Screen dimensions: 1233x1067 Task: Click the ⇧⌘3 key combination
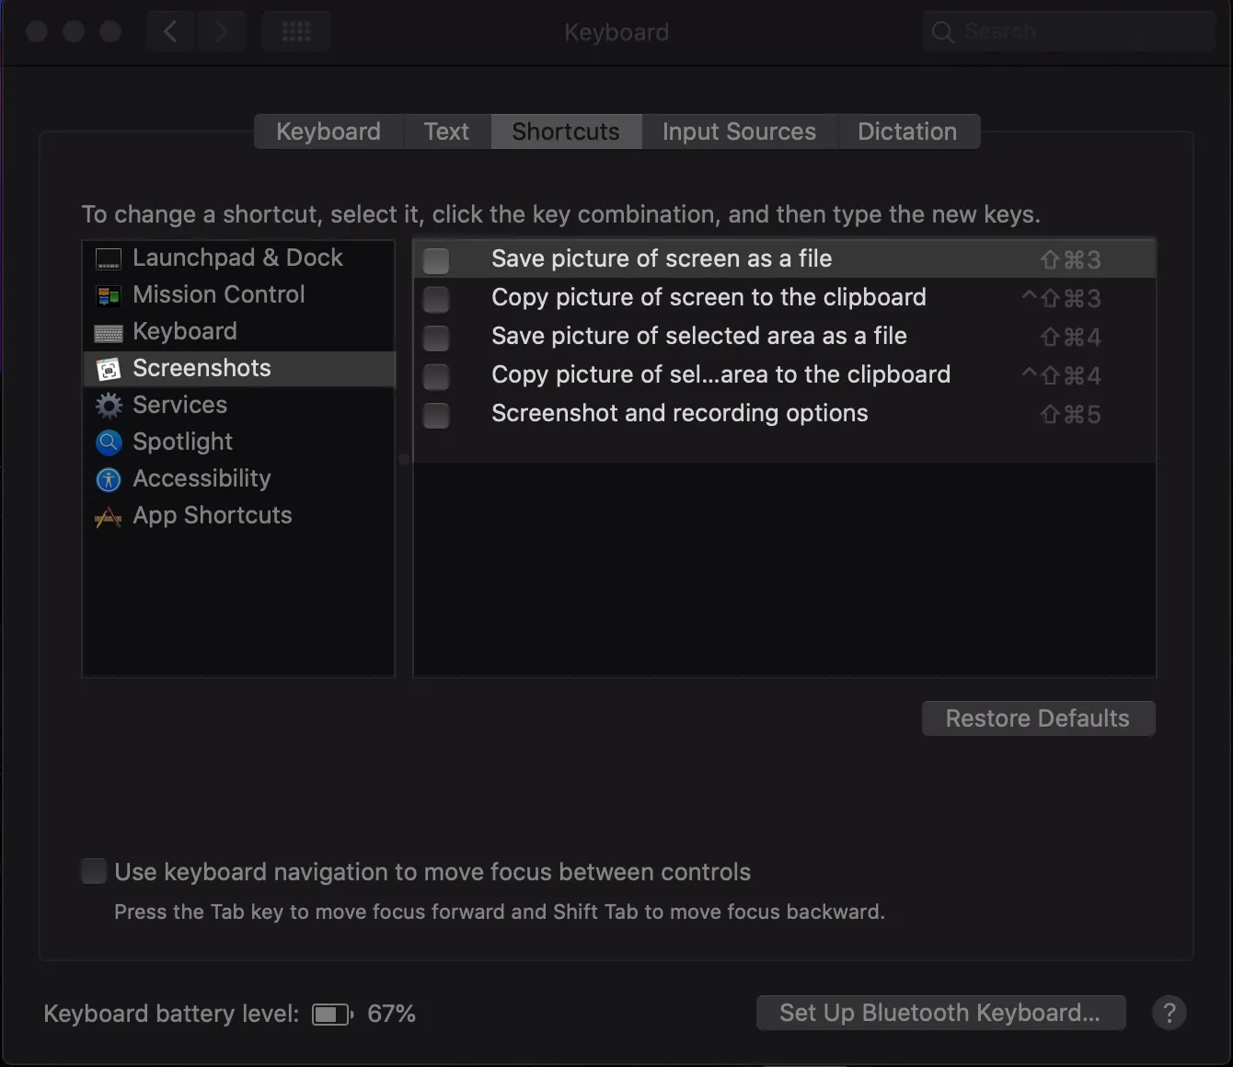pyautogui.click(x=1070, y=260)
